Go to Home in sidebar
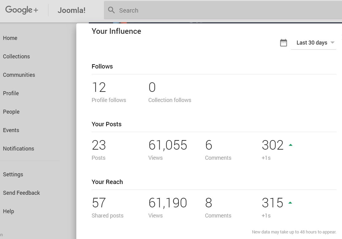Image resolution: width=342 pixels, height=239 pixels. click(x=10, y=38)
